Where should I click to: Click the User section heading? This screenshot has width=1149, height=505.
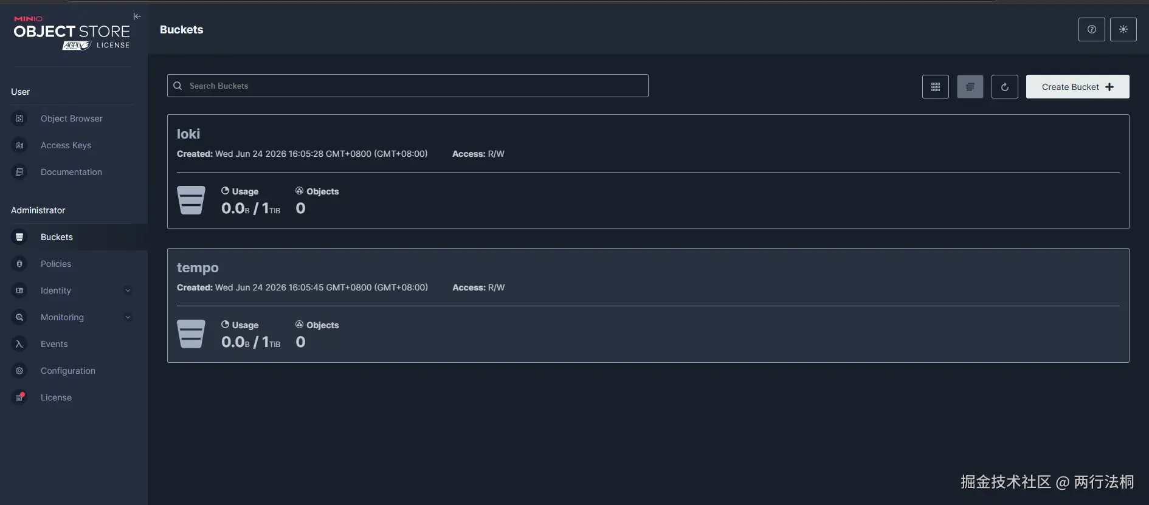[20, 92]
